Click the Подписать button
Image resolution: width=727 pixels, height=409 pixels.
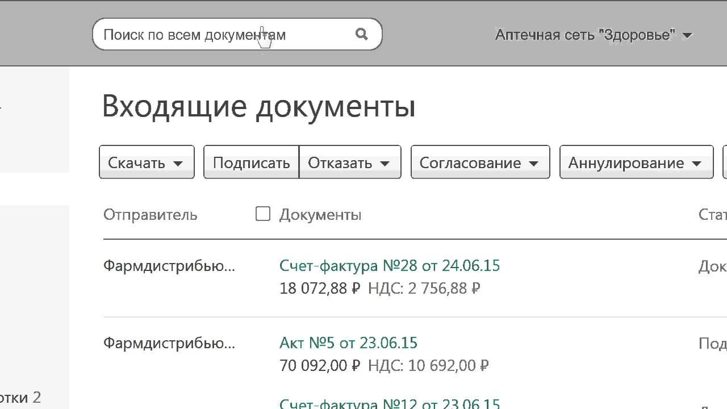pos(251,163)
